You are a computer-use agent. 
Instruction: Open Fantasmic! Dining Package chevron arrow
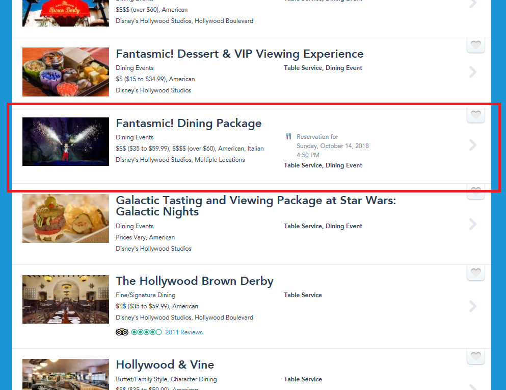tap(473, 145)
